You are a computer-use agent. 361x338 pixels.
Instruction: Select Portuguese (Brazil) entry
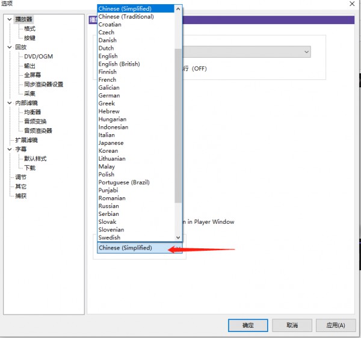point(136,182)
